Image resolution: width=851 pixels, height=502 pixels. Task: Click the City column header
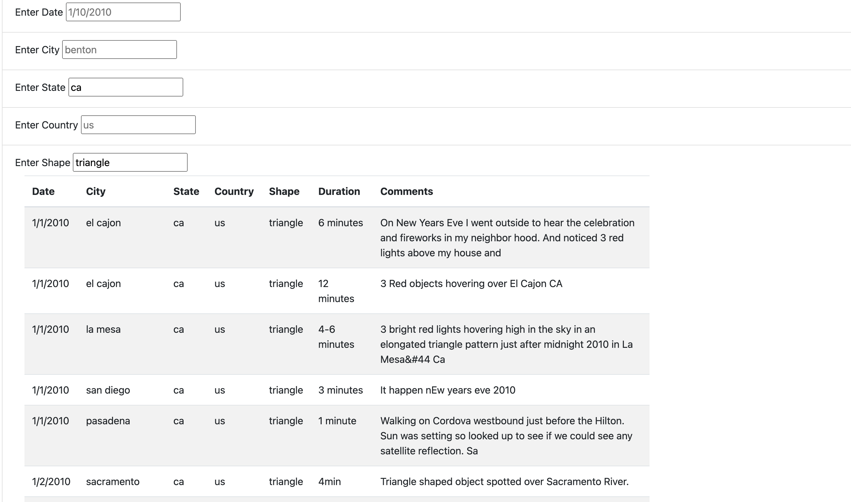click(x=96, y=191)
